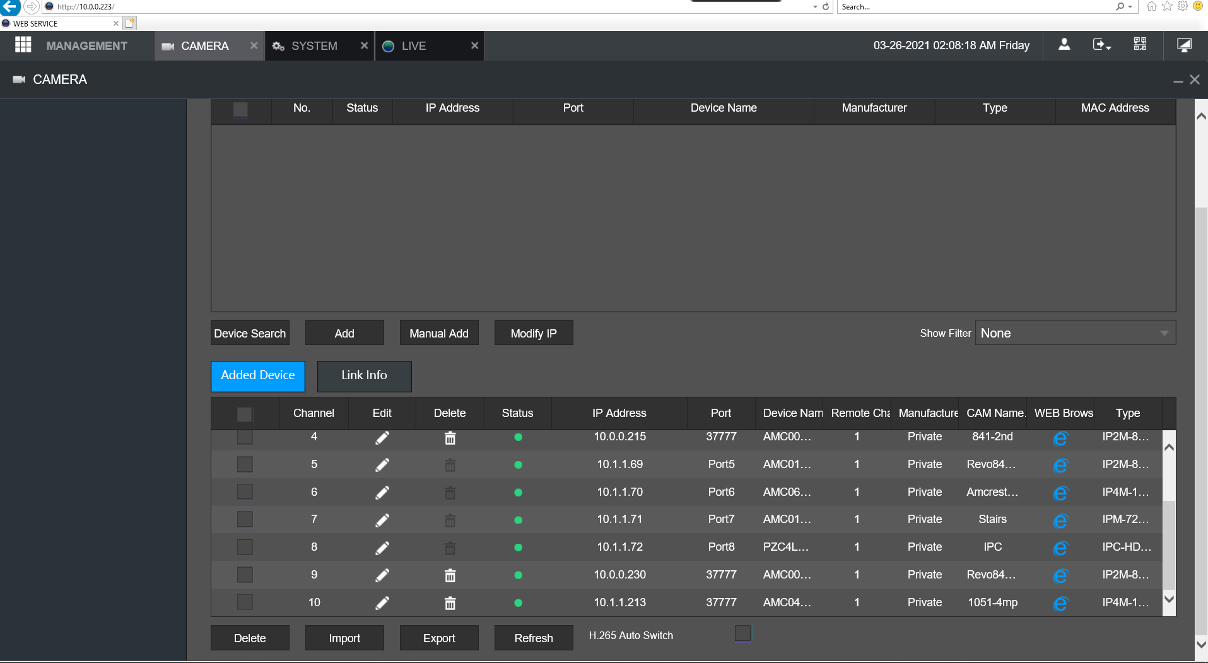Enable the H.265 Auto Switch checkbox
The width and height of the screenshot is (1208, 663).
click(743, 633)
